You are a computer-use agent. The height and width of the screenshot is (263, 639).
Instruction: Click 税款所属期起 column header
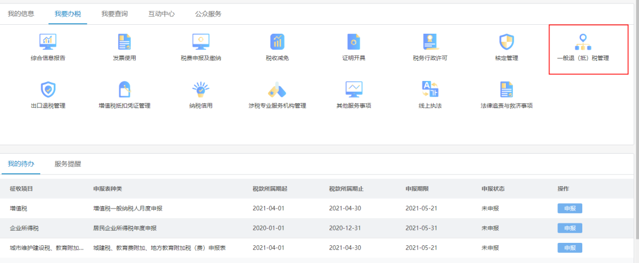click(270, 189)
